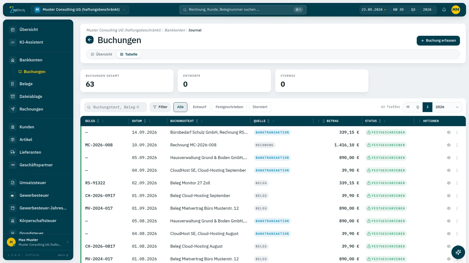This screenshot has height=263, width=469.
Task: Open row menu for Rechnung MC-2026-008
Action: tap(457, 145)
